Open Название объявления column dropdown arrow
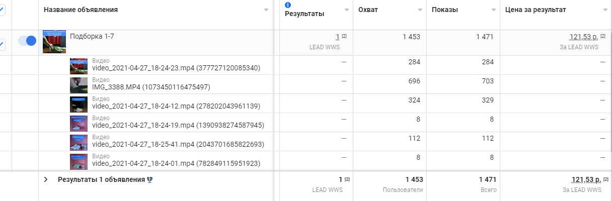Viewport: 612px width, 201px height. (266, 10)
